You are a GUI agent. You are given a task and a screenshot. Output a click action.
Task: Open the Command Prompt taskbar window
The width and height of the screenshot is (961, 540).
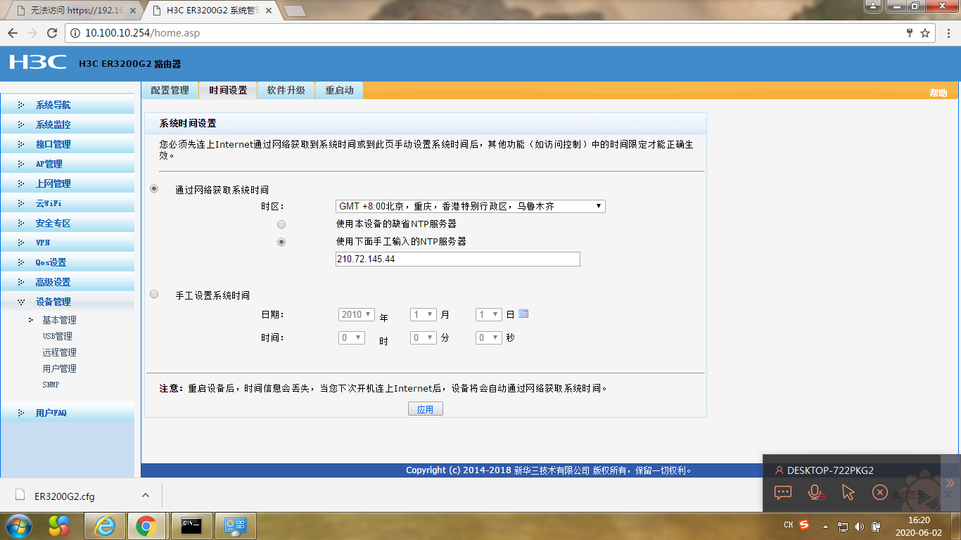click(192, 526)
